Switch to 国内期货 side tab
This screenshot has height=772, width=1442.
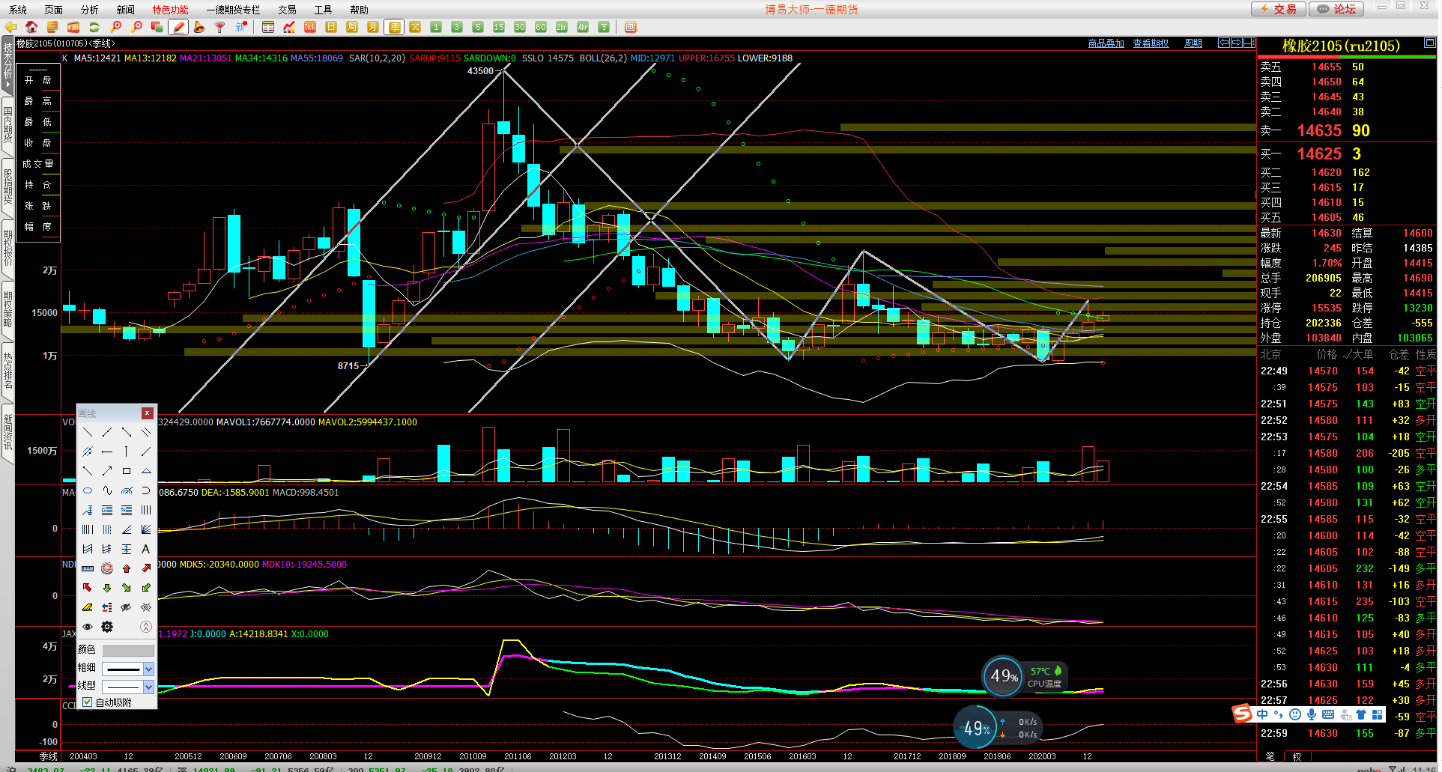7,124
